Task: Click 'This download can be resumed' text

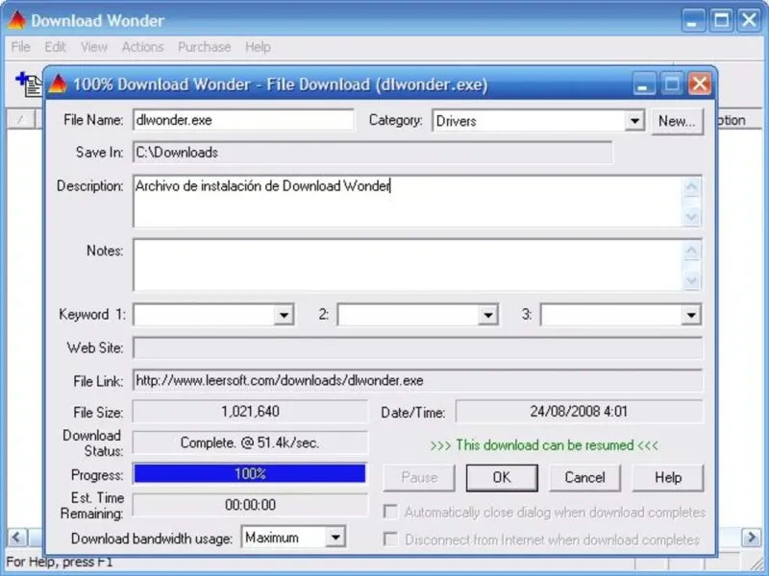Action: click(x=544, y=445)
